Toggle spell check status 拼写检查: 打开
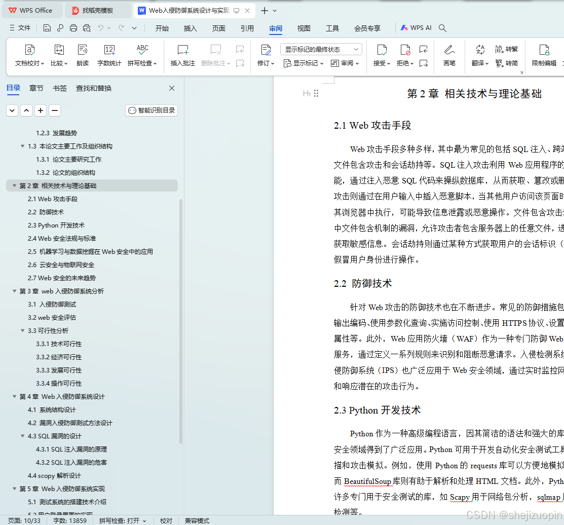 pos(123,520)
